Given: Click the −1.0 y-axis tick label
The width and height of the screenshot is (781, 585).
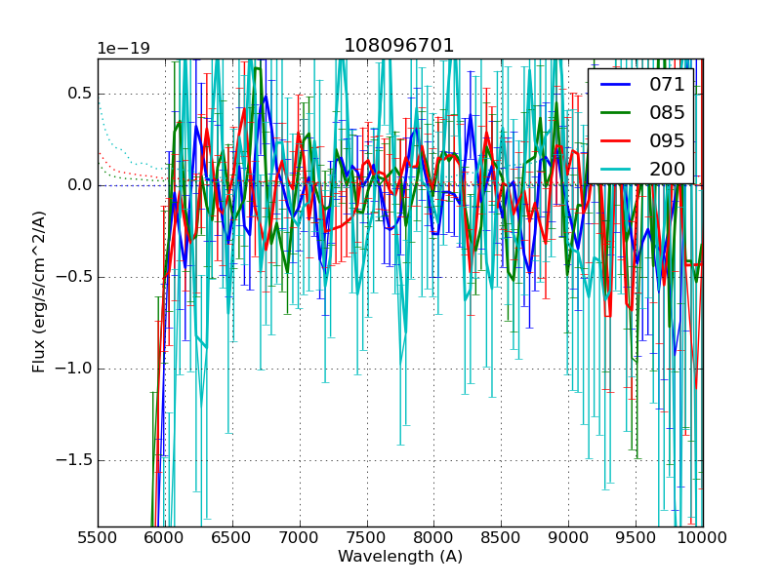Looking at the screenshot, I should (x=70, y=369).
